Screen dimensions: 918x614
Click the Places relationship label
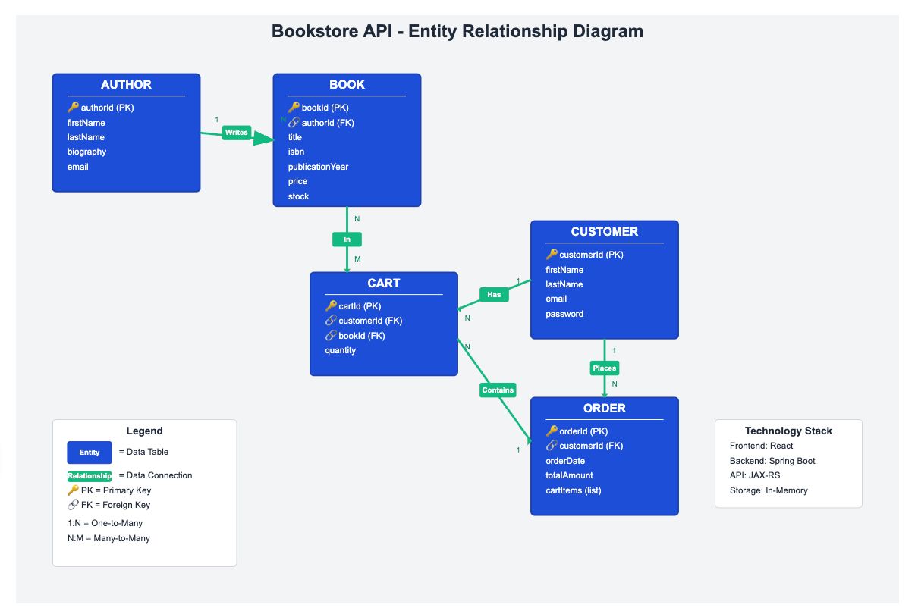pyautogui.click(x=605, y=368)
